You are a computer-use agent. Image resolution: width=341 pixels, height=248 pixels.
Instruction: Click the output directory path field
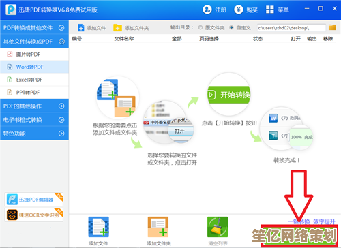coord(291,28)
